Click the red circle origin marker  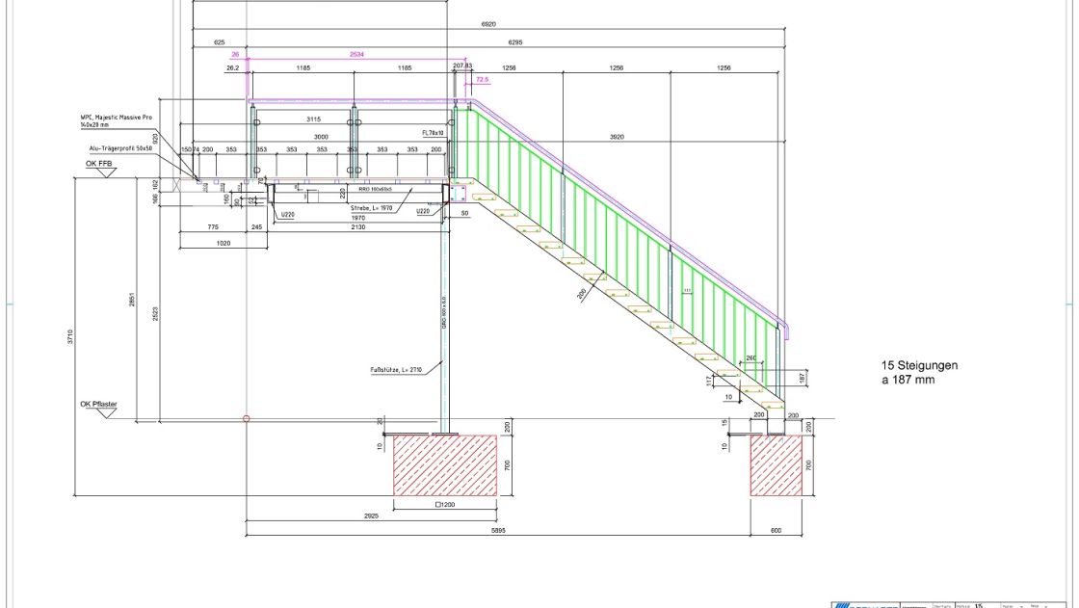(247, 419)
